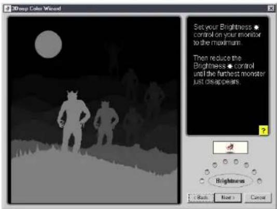Click the Next button
Viewport: 277px width, 209px height.
click(228, 198)
